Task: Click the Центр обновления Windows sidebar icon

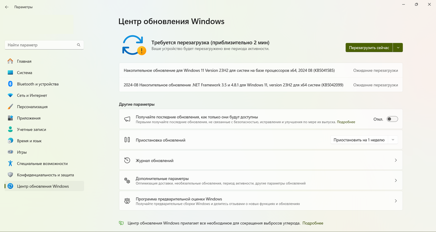Action: pyautogui.click(x=10, y=186)
